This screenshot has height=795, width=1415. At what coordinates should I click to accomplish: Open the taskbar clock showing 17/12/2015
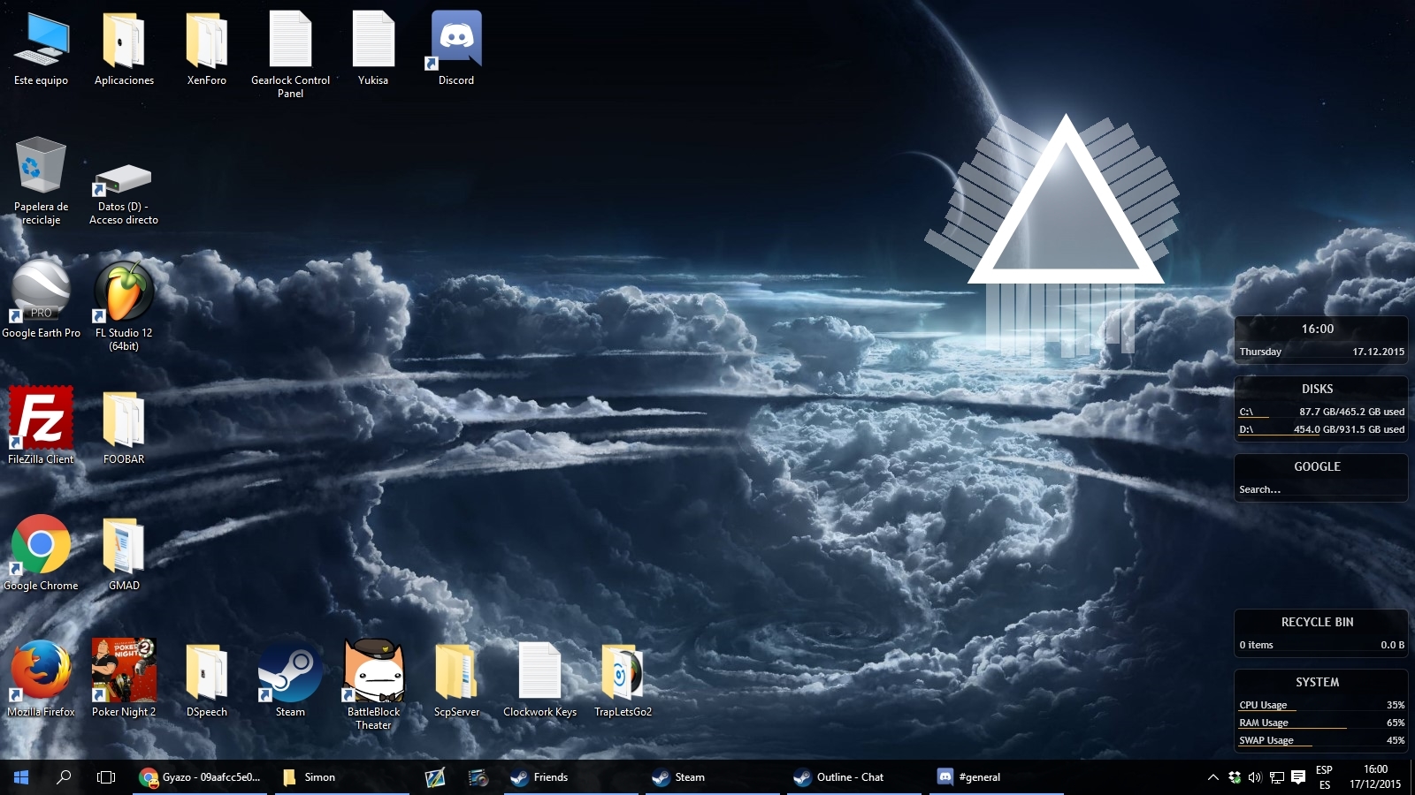click(x=1375, y=777)
